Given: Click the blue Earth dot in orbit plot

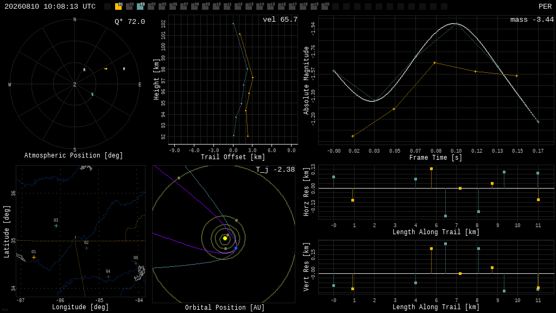Looking at the screenshot, I should pos(236,248).
